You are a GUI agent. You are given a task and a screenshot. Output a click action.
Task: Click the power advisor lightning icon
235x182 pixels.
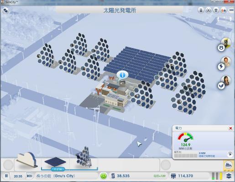(221, 67)
